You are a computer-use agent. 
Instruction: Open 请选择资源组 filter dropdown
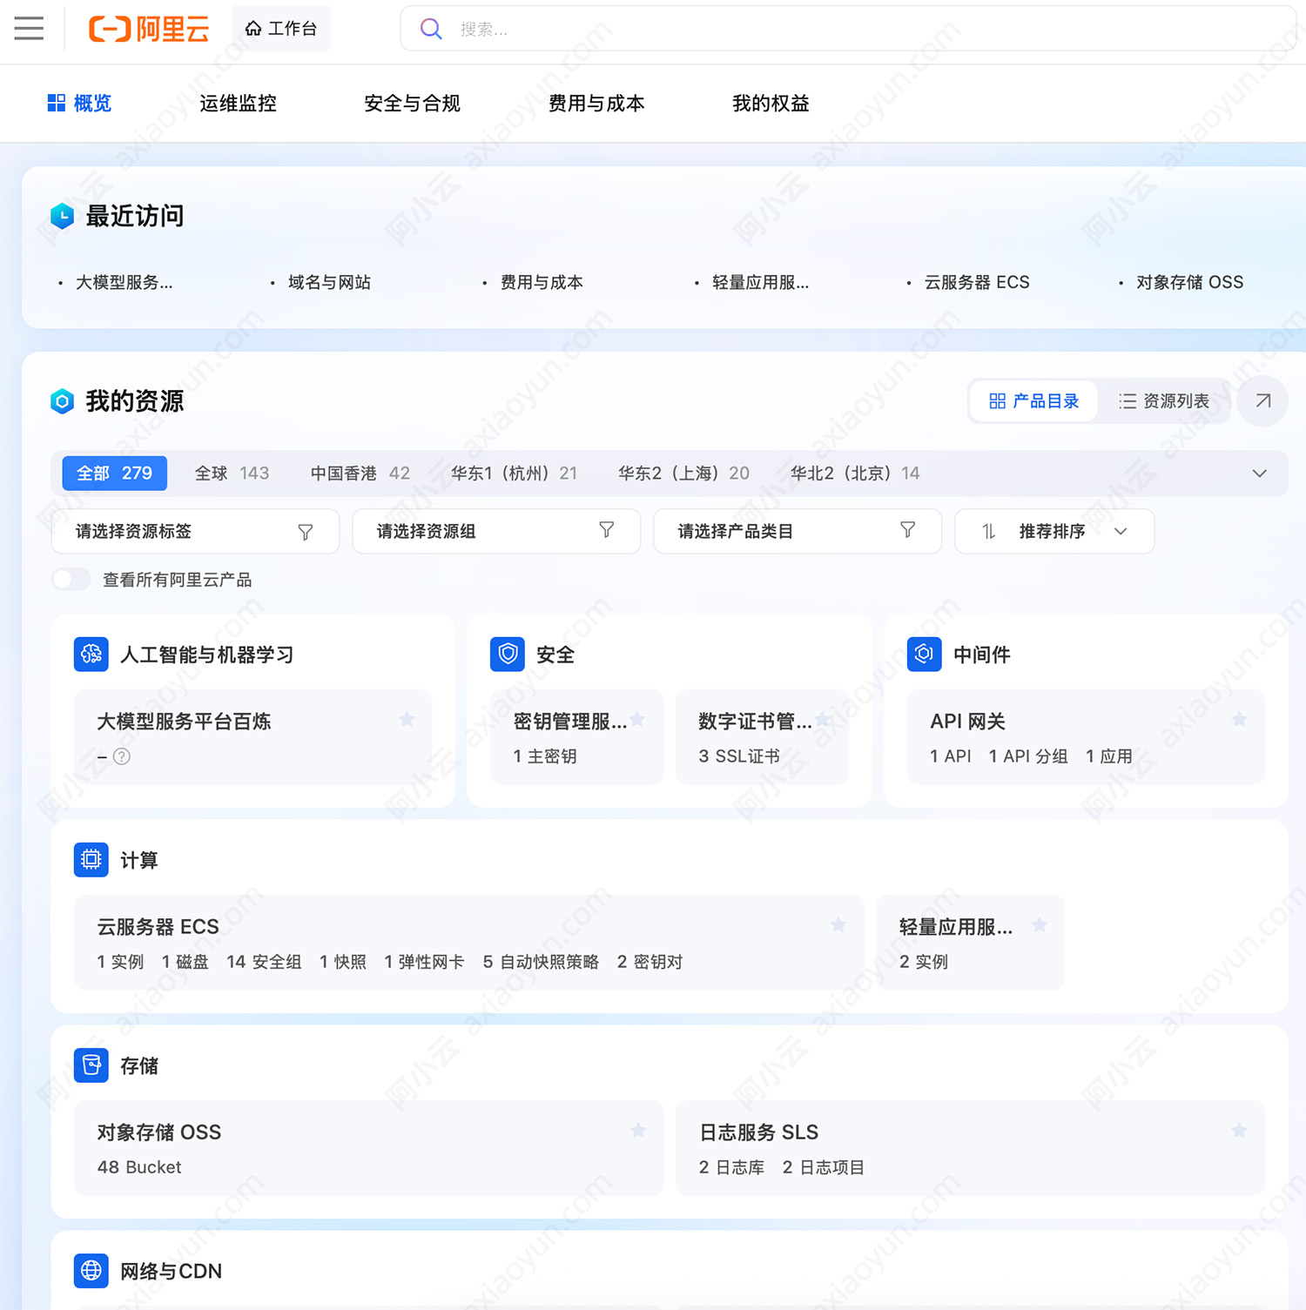(x=496, y=531)
